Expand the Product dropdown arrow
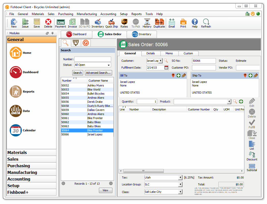267x204 pixels. (229, 101)
